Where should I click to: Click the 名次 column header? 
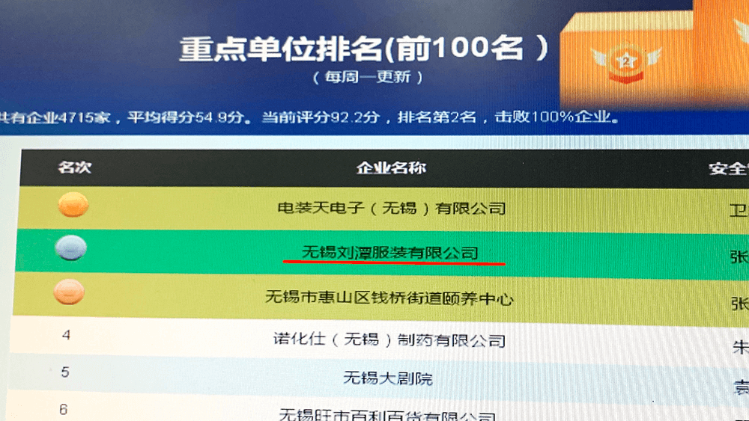coord(75,168)
